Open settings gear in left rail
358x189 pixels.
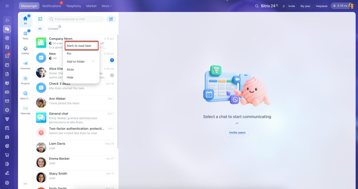click(x=7, y=183)
